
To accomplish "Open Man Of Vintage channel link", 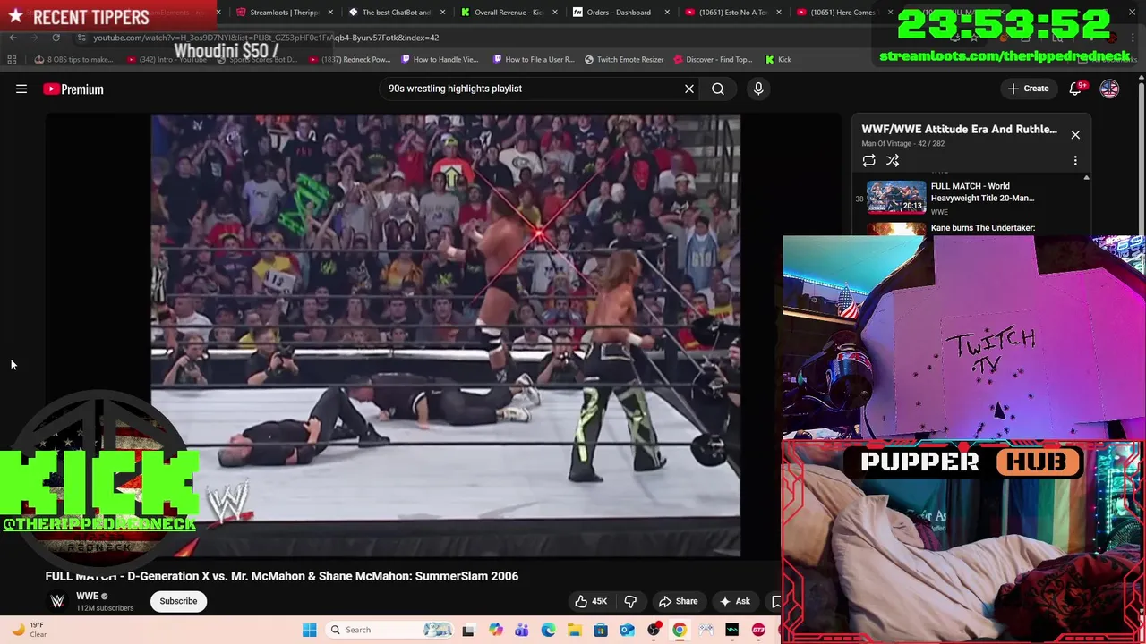I will pyautogui.click(x=886, y=143).
